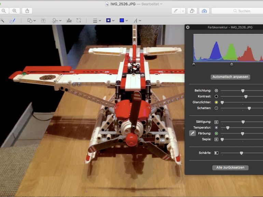Open the text style dropdown

coord(137,20)
